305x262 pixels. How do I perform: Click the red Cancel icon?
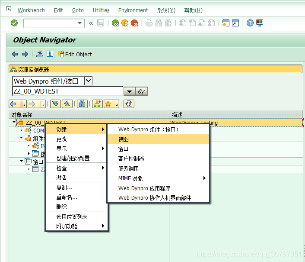click(134, 23)
